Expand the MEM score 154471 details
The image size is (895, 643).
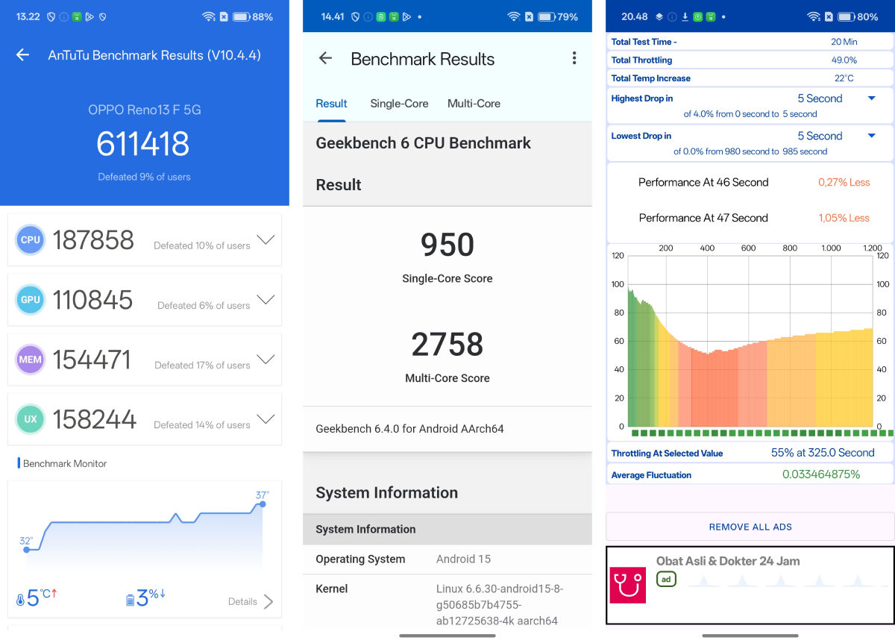[266, 360]
